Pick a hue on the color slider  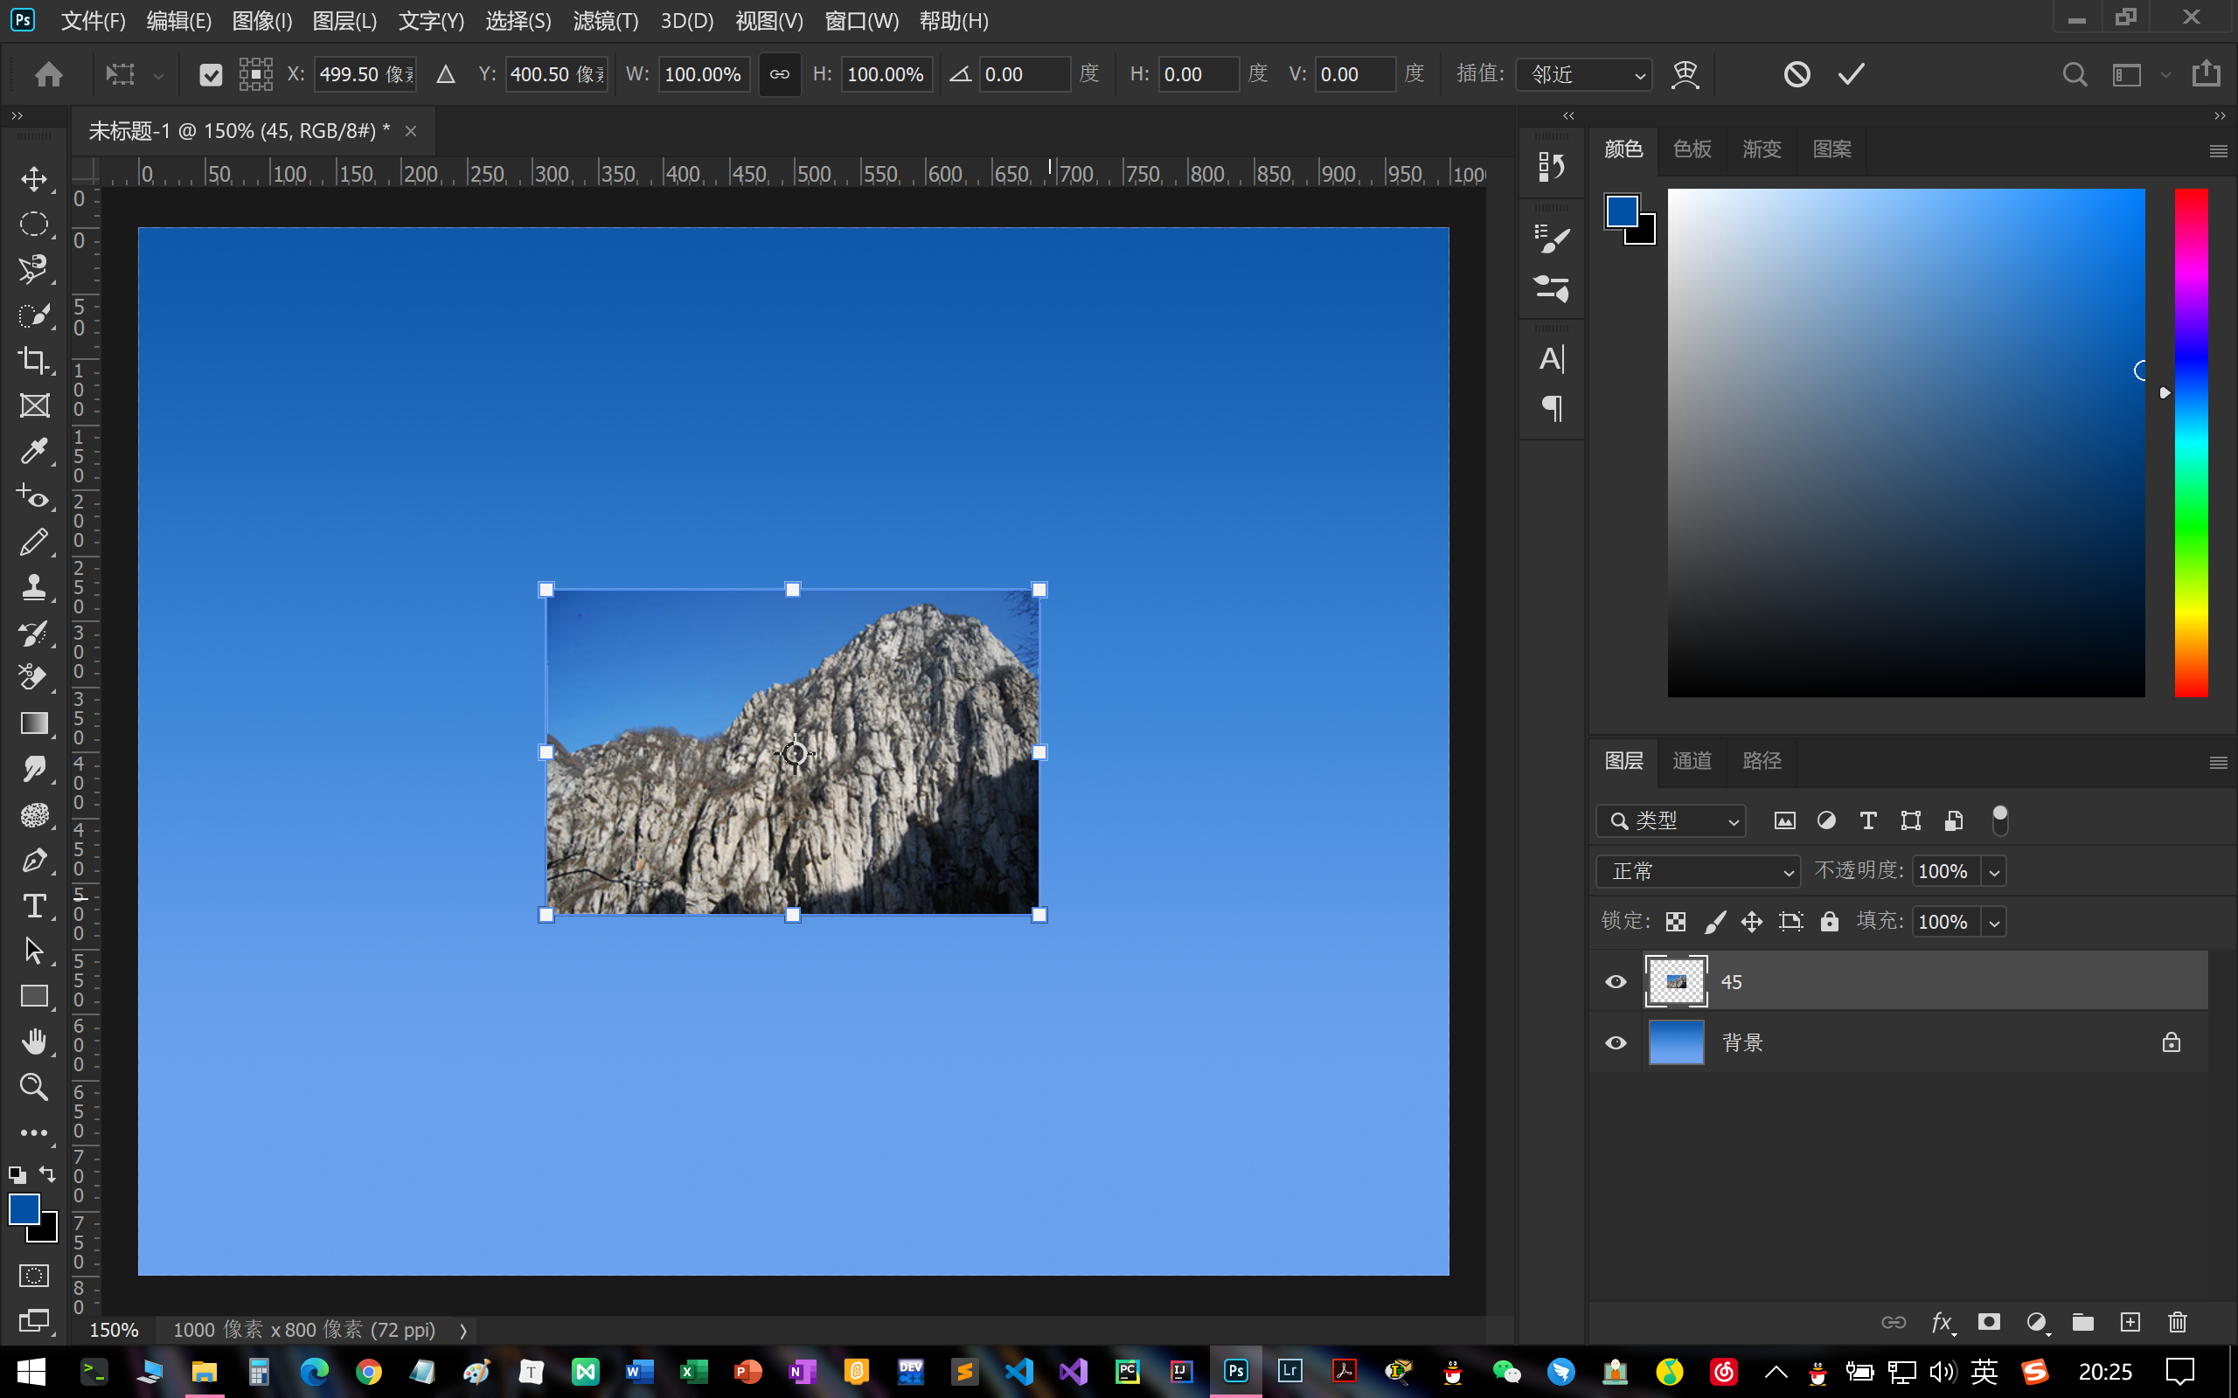(x=2191, y=442)
